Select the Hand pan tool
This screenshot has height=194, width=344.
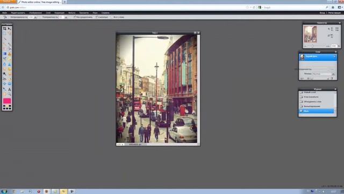(5, 94)
